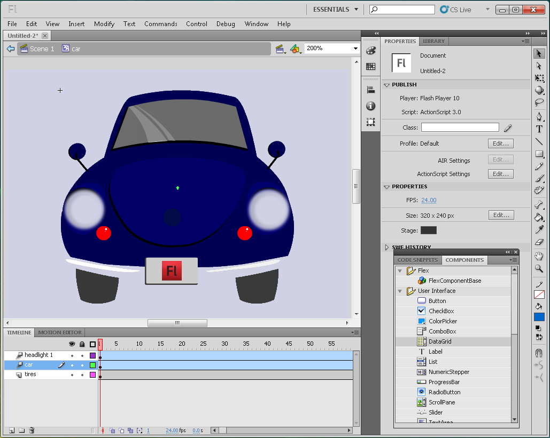
Task: Click Edit button next to Size
Action: [x=501, y=215]
